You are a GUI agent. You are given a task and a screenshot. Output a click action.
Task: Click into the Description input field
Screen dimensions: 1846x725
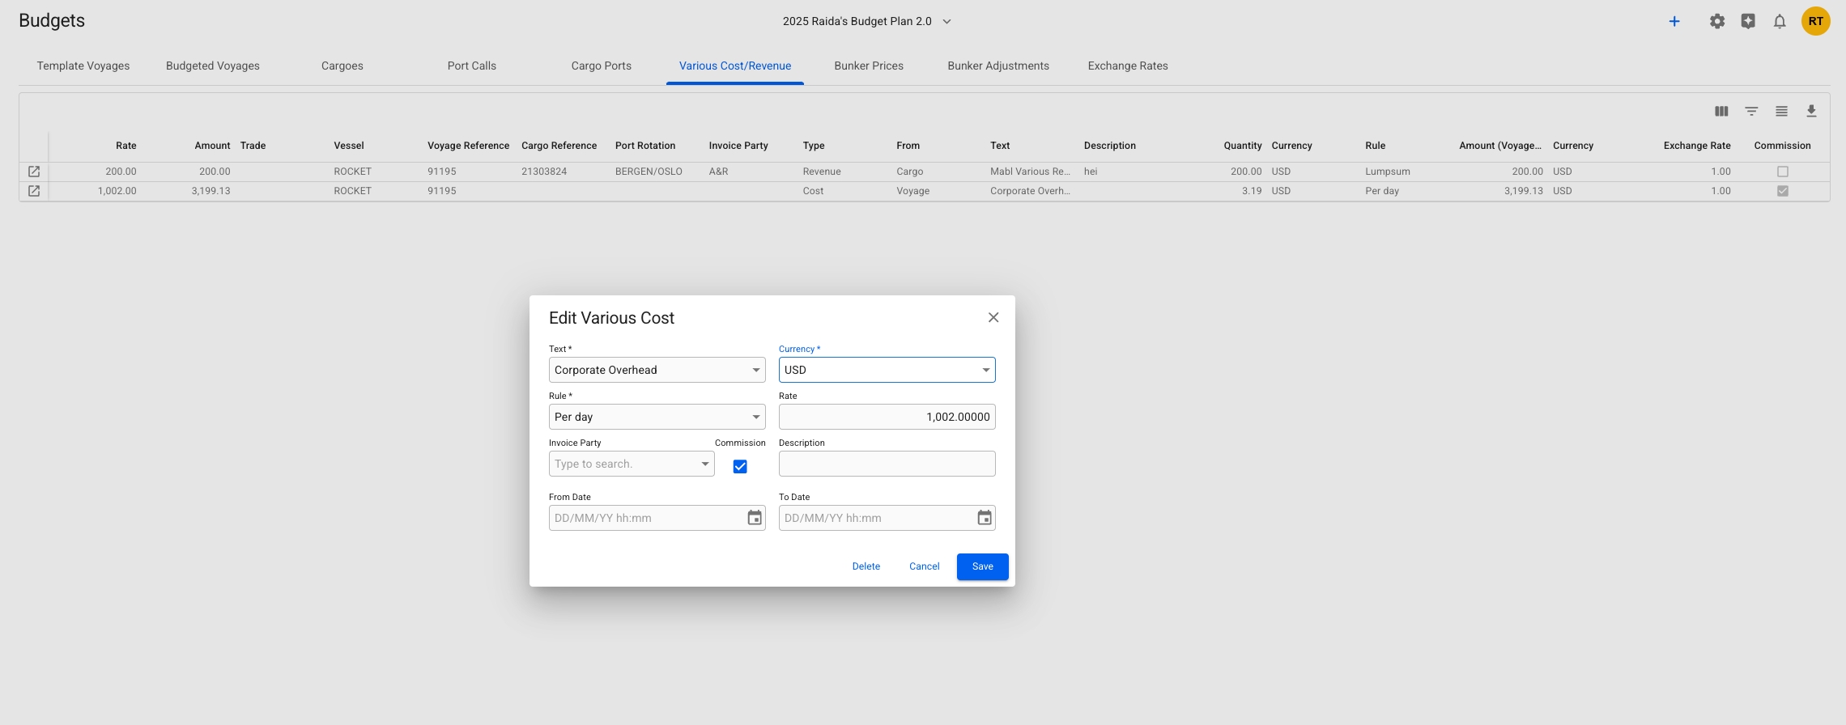(x=887, y=464)
